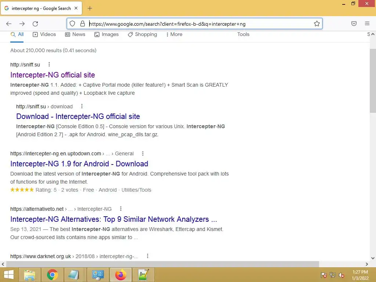Image resolution: width=376 pixels, height=282 pixels.
Task: Open the muted volume tray icon
Action: pyautogui.click(x=341, y=275)
